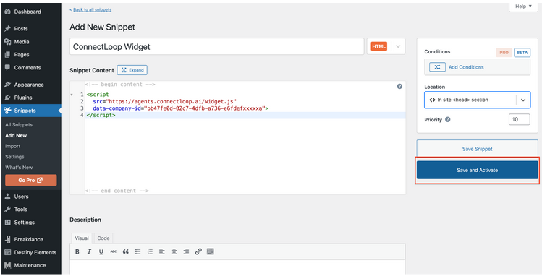The height and width of the screenshot is (276, 542).
Task: Open Settings under the Snippets submenu
Action: (x=14, y=157)
